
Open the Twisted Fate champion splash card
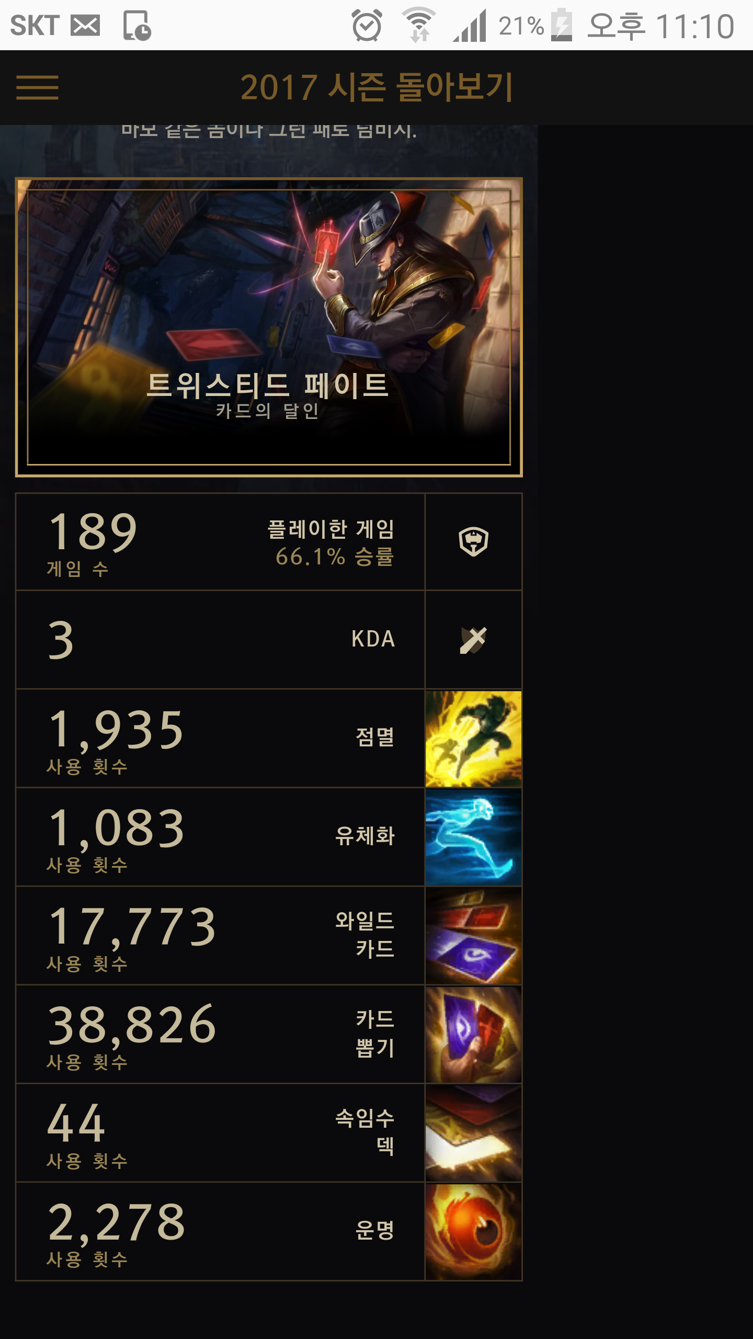(269, 327)
